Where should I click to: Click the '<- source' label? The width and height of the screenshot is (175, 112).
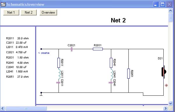pyautogui.click(x=44, y=53)
